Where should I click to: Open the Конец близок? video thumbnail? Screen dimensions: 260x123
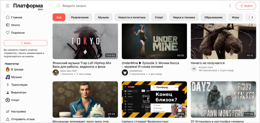[x=154, y=99]
